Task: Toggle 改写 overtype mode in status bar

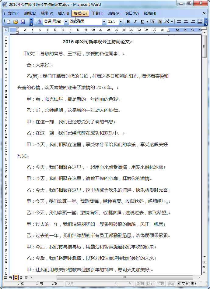Action: [171, 284]
